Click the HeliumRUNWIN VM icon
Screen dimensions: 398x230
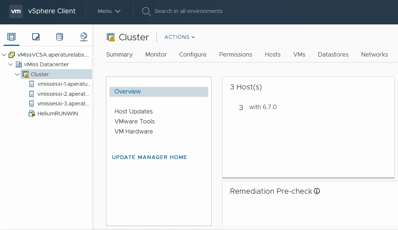[x=32, y=114]
